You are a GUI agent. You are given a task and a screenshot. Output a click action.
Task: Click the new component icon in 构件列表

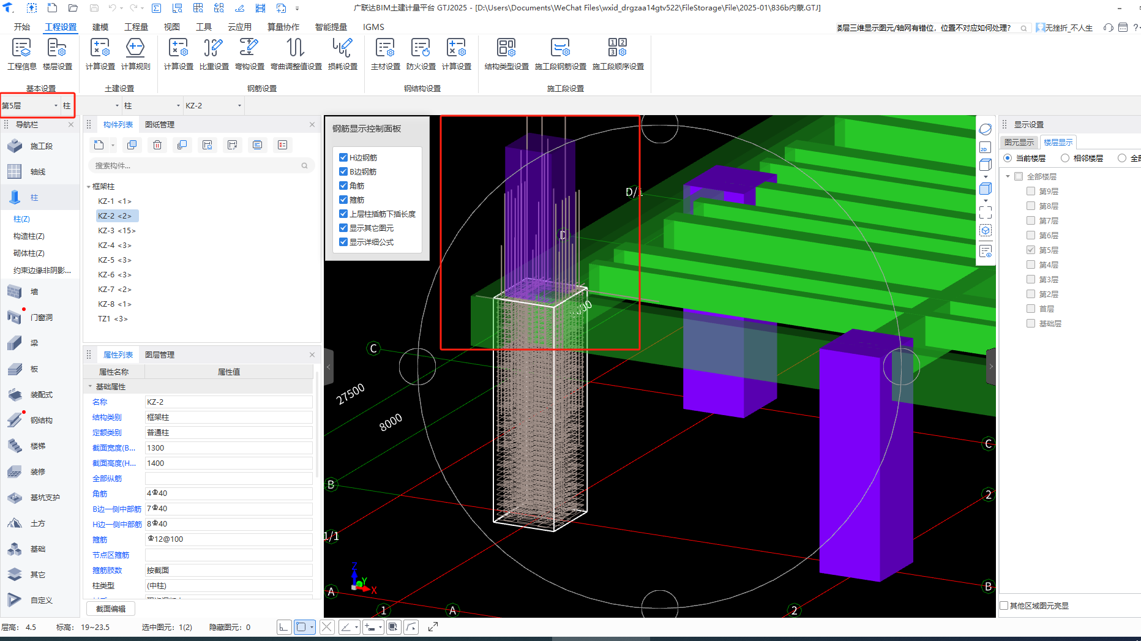pyautogui.click(x=99, y=145)
